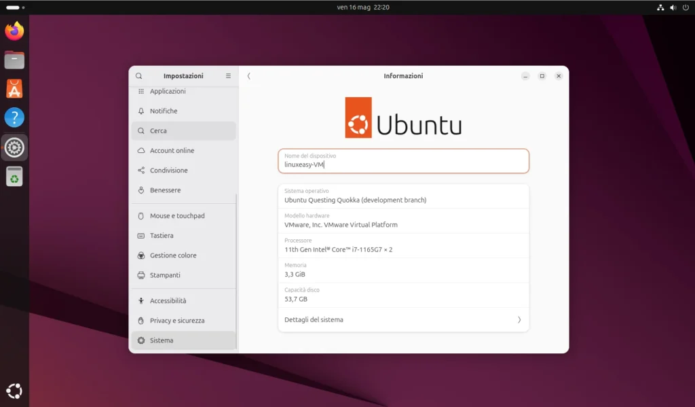
Task: Click the Memoria 3,3 GiB row
Action: pyautogui.click(x=403, y=270)
